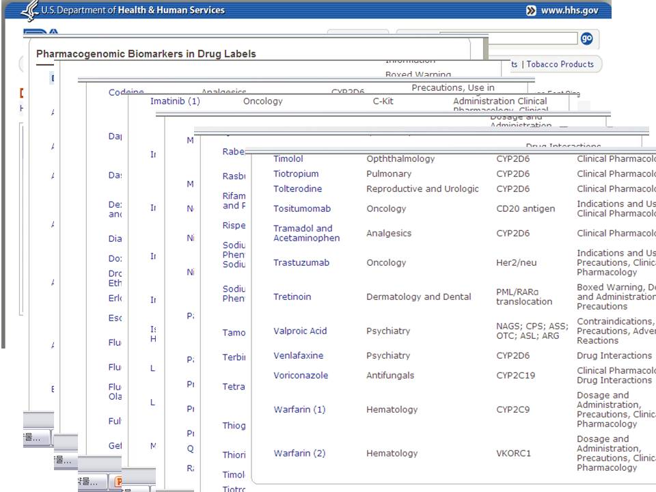
Task: Click CYP2D6 in the Timolol row
Action: (x=513, y=159)
